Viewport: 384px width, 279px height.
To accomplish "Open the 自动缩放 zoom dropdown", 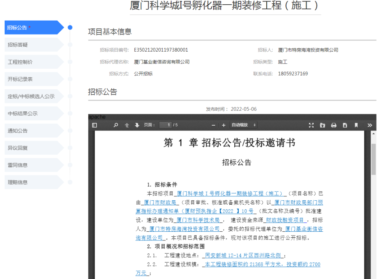I will point(244,125).
